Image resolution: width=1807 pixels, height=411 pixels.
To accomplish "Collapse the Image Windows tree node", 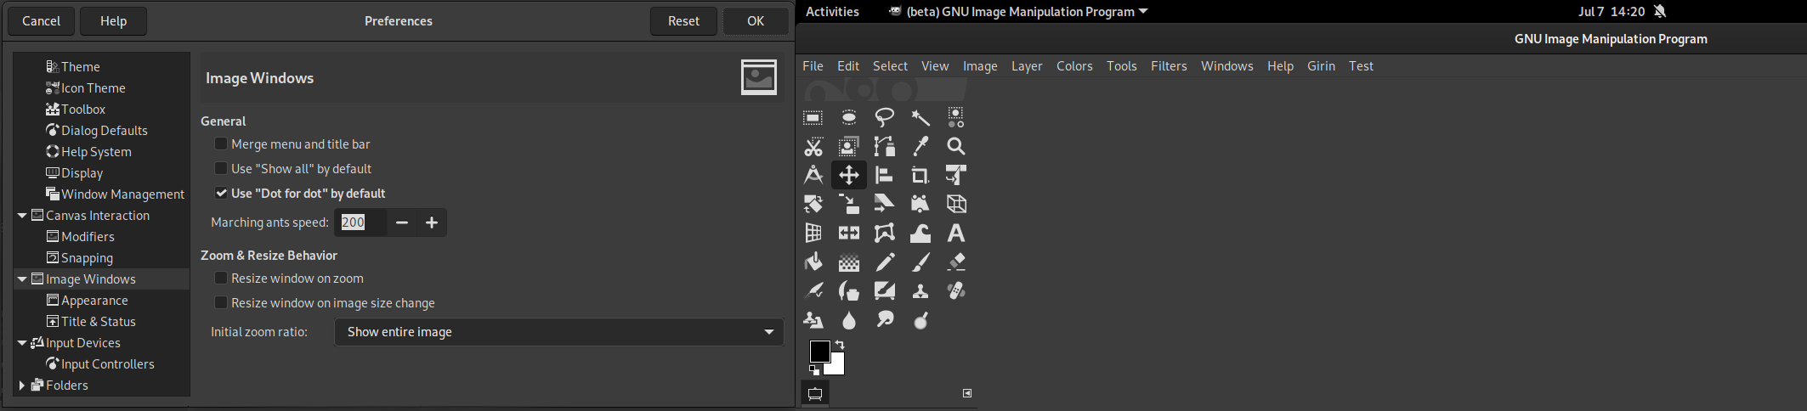I will click(22, 279).
